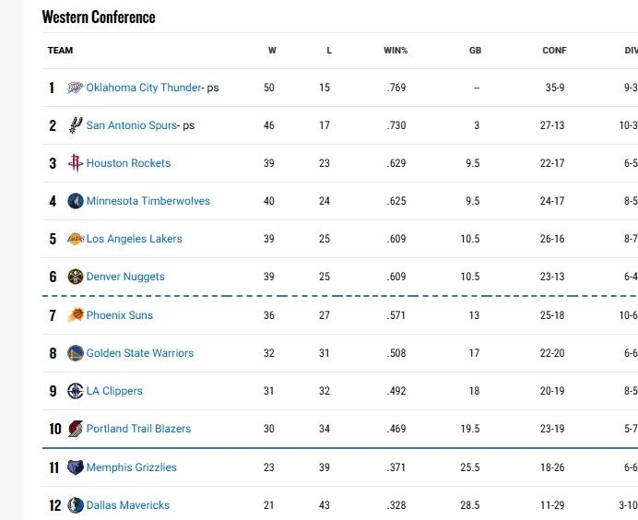This screenshot has height=520, width=638.
Task: Select the Denver Nuggets team name
Action: (125, 277)
